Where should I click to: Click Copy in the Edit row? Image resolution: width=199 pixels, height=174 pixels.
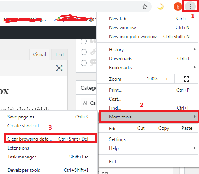click(x=164, y=128)
